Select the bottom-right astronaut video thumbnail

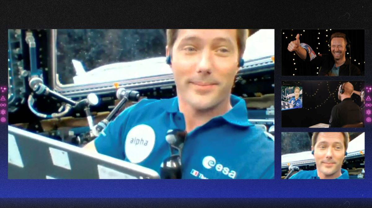coord(323,155)
